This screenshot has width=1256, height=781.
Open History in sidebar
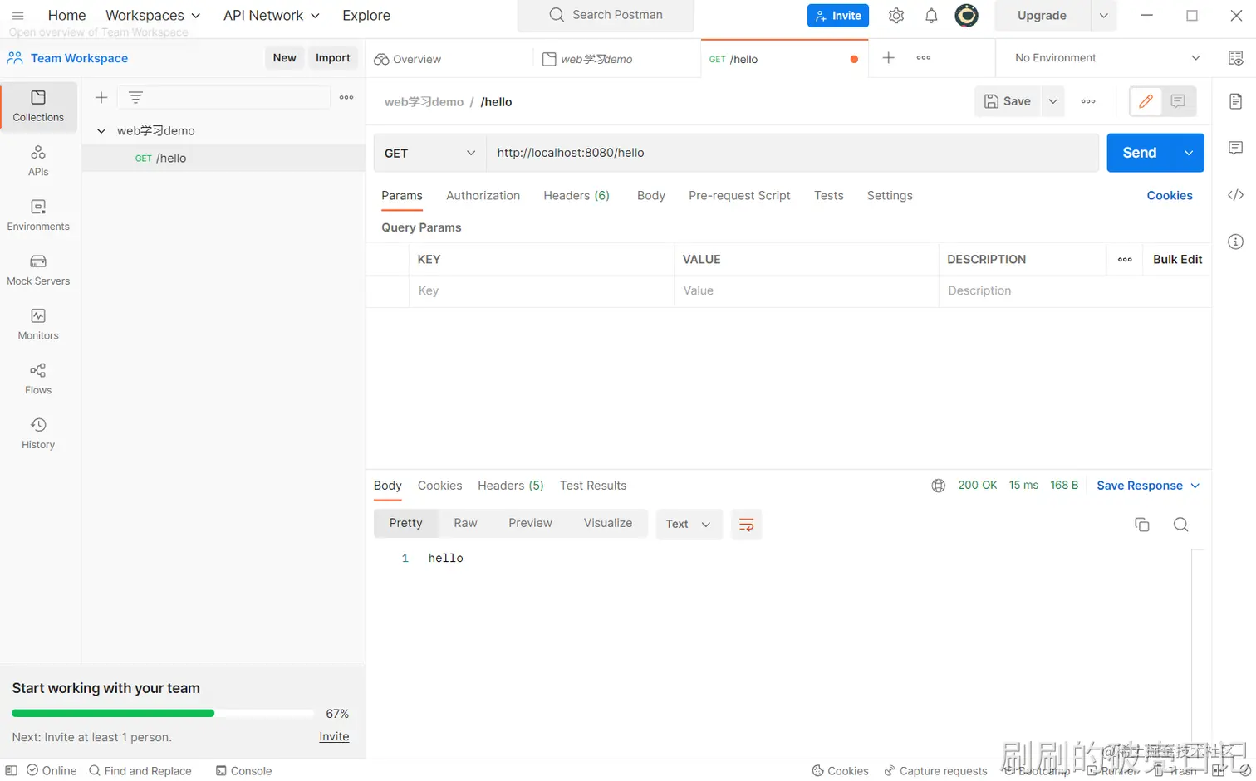[38, 434]
